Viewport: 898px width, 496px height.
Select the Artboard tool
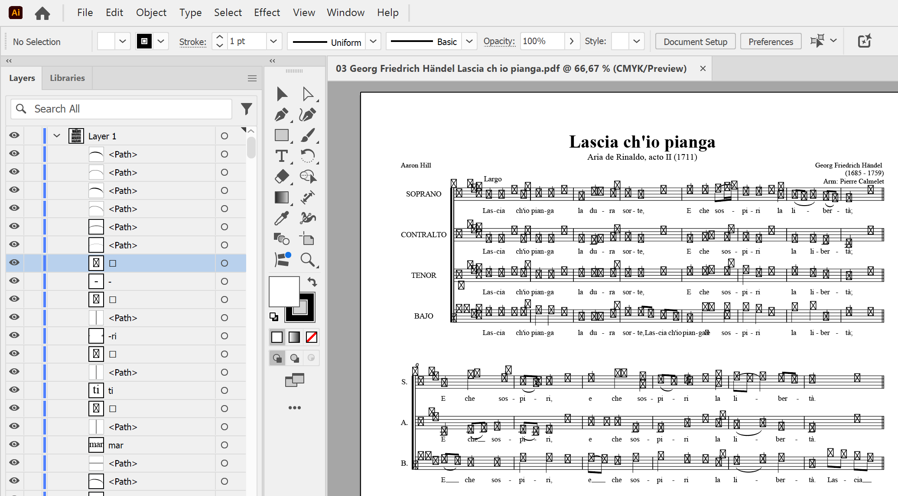coord(307,238)
